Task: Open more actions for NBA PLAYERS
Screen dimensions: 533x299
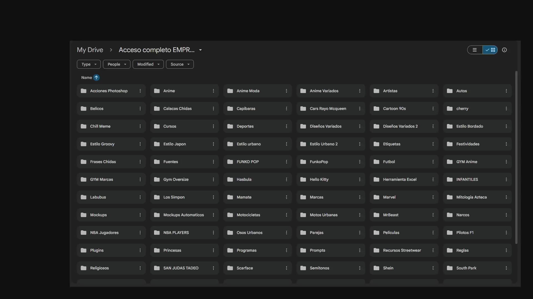Action: click(x=213, y=233)
